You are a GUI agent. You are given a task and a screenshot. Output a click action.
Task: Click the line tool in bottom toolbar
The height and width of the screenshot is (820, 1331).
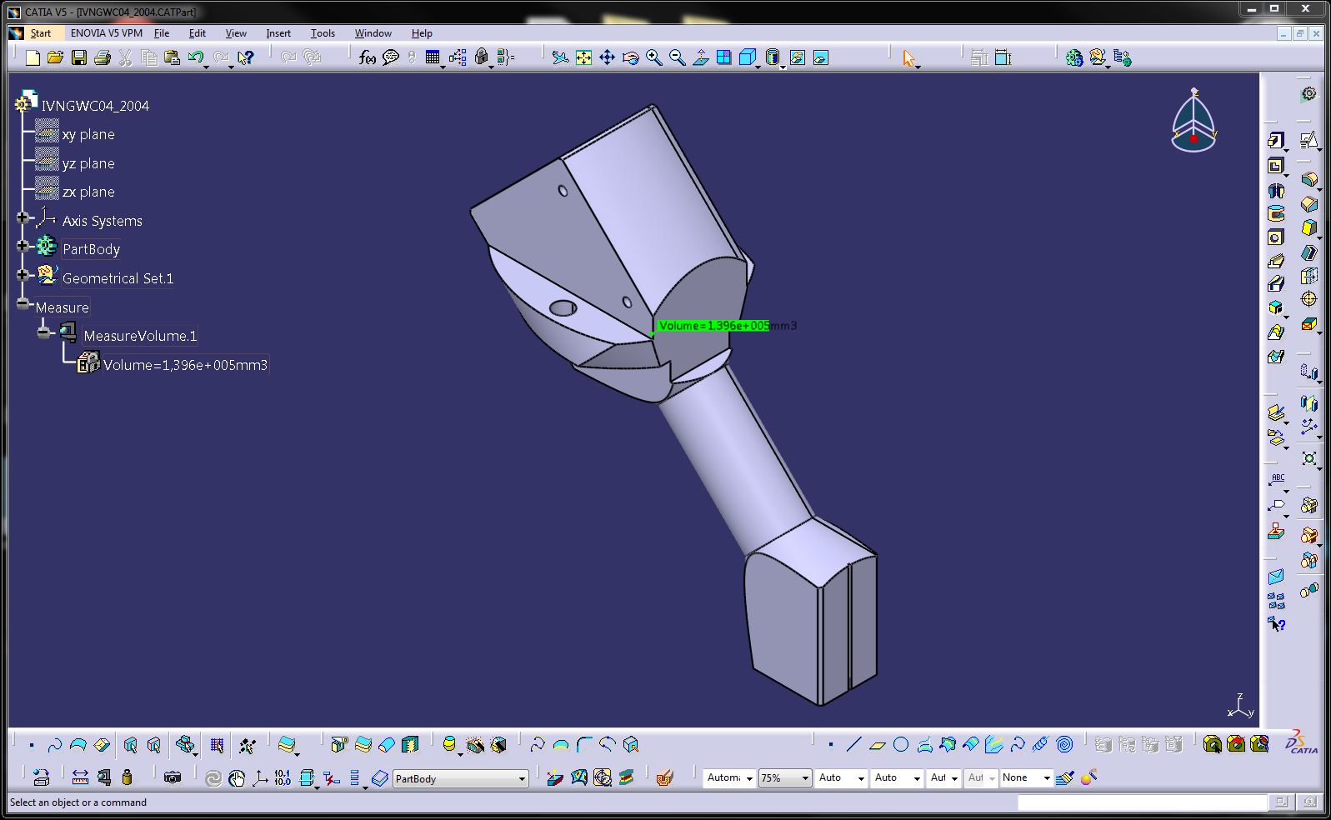(x=853, y=744)
